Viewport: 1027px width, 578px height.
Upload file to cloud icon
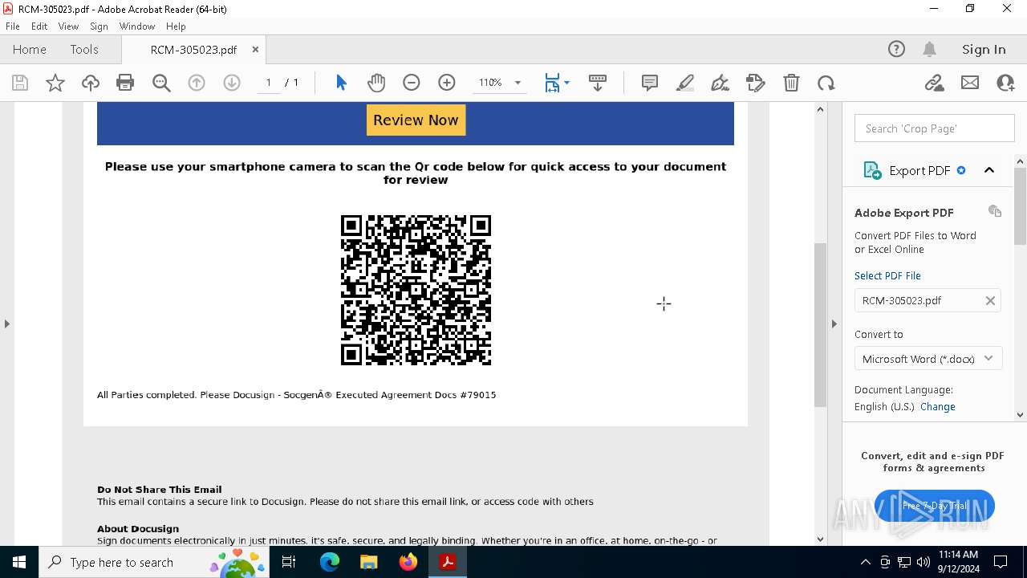(x=91, y=83)
